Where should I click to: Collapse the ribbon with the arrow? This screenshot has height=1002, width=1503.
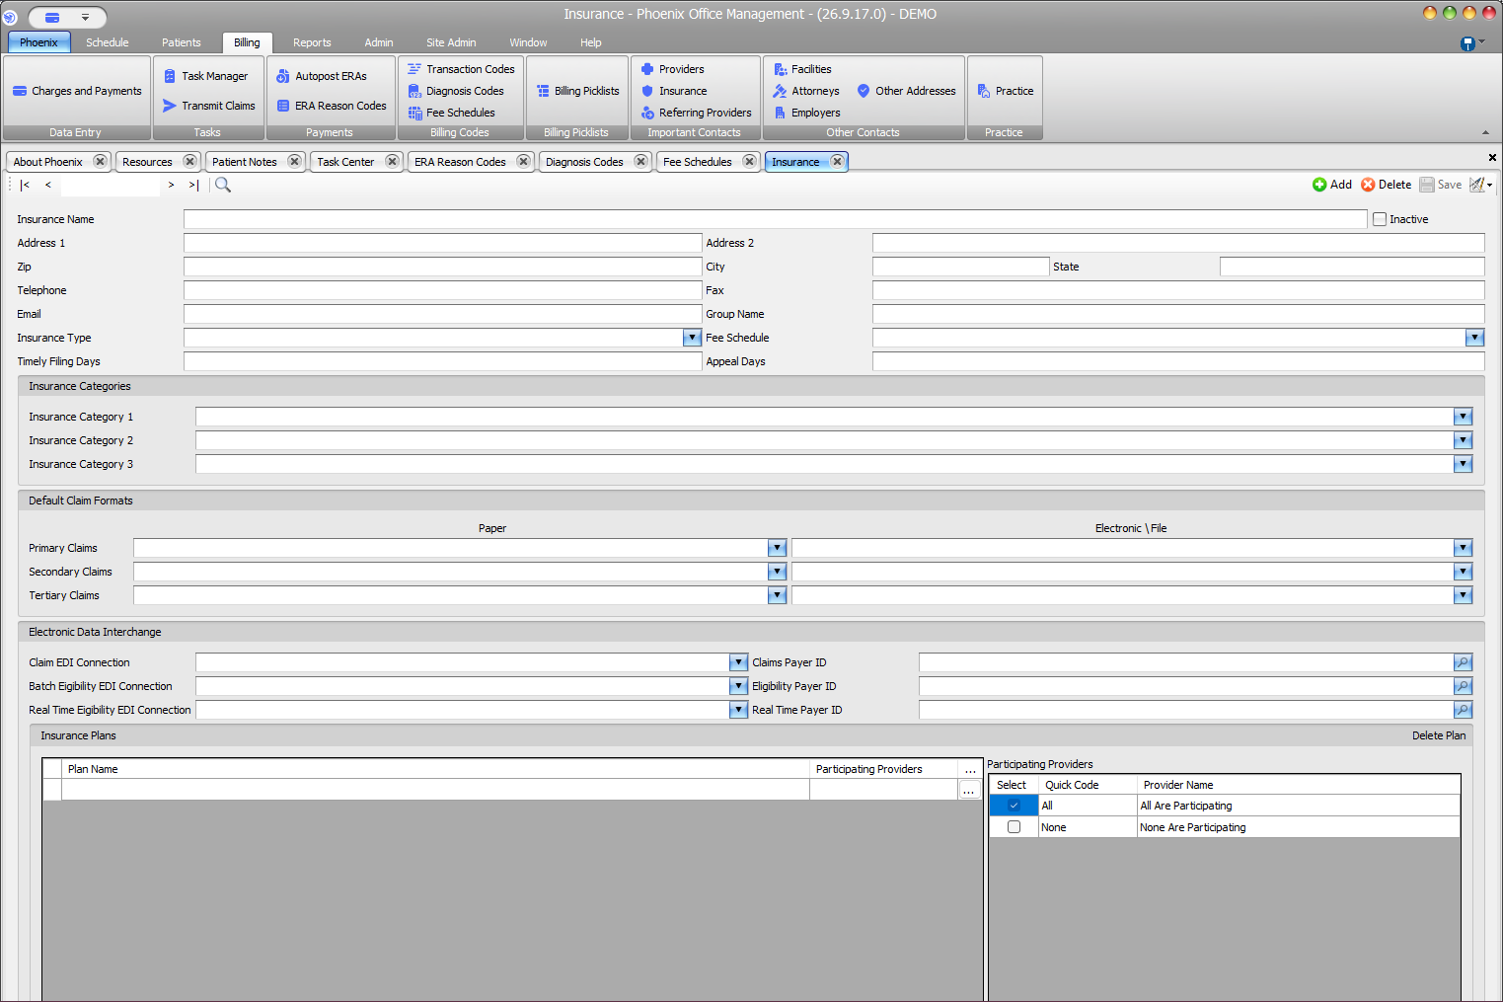pos(1486,132)
